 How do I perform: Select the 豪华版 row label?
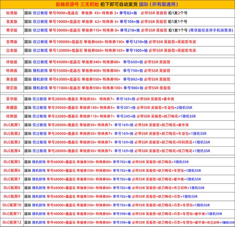point(12,99)
